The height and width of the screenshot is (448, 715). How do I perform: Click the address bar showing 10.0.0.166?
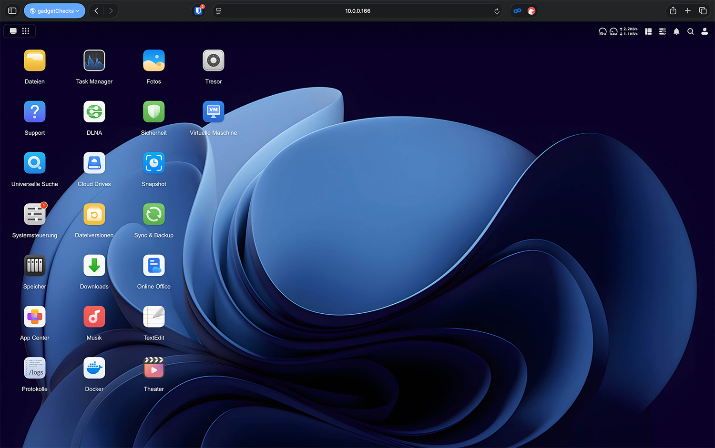[357, 11]
